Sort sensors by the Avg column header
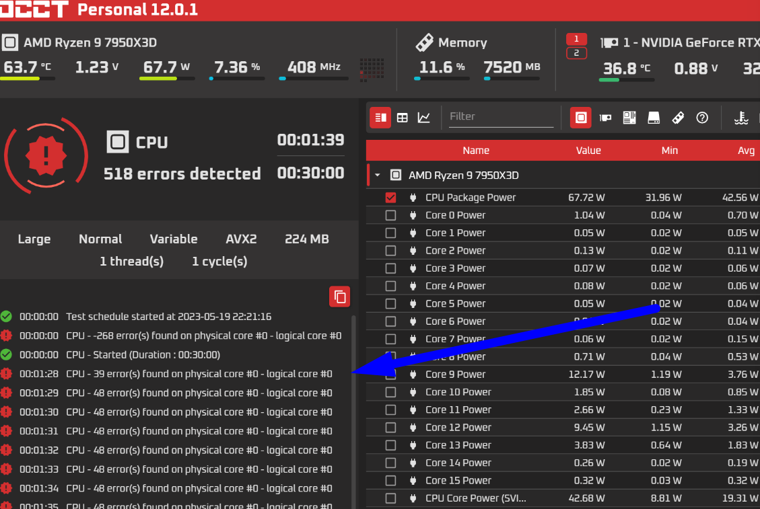The image size is (760, 509). (746, 151)
